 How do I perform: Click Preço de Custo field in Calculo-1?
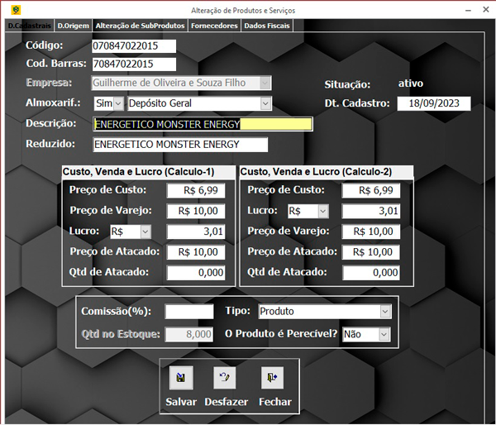click(196, 190)
